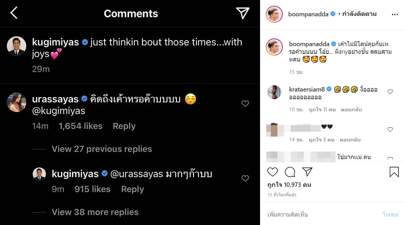Share the post via paper plane icon
The width and height of the screenshot is (405, 225).
coord(307,172)
